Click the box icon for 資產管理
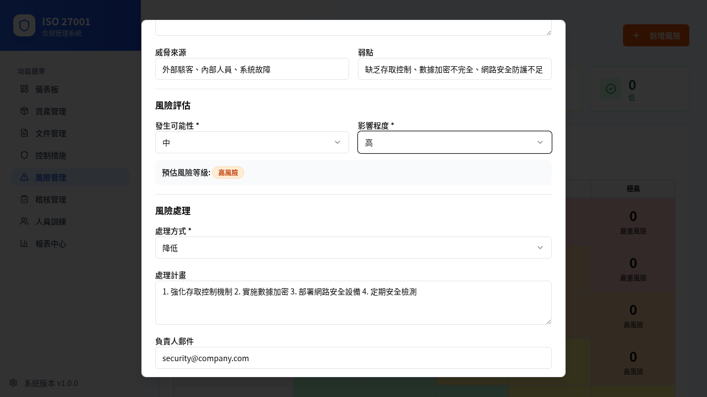This screenshot has width=707, height=397. 24,111
